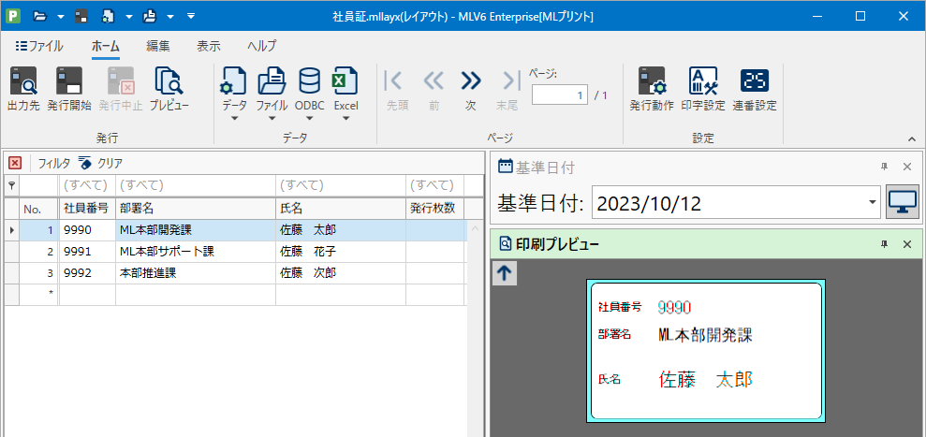Viewport: 926px width, 437px height.
Task: Close the 基準日付 panel
Action: (907, 168)
